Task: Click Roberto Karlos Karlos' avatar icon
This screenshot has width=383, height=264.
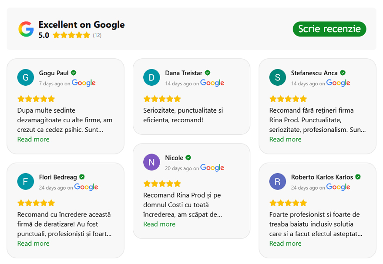Action: click(278, 181)
